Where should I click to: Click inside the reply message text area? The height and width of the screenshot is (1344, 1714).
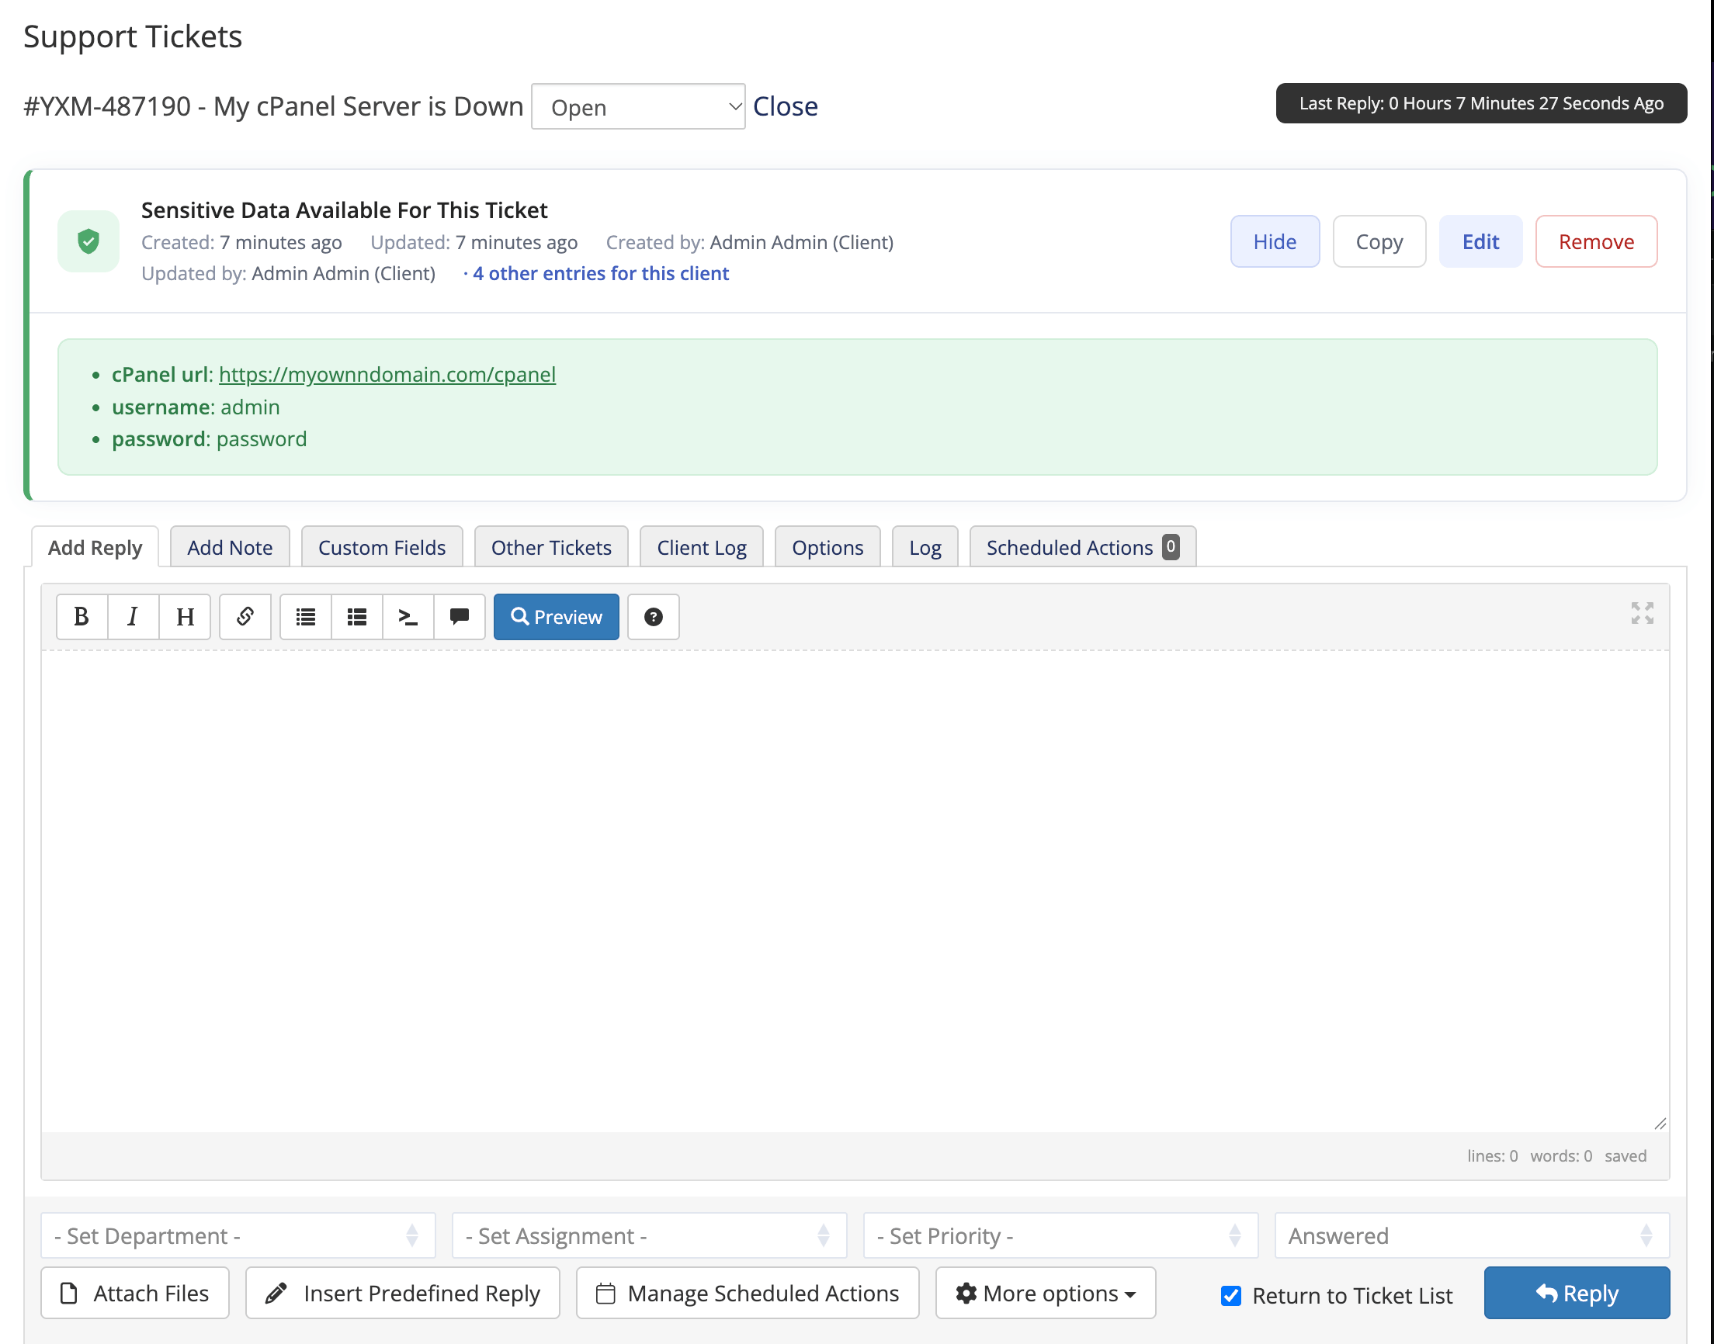[855, 891]
